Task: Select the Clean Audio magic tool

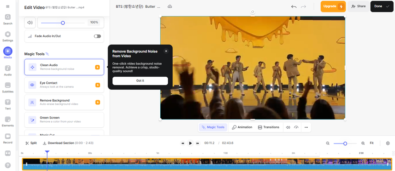Action: [x=64, y=67]
